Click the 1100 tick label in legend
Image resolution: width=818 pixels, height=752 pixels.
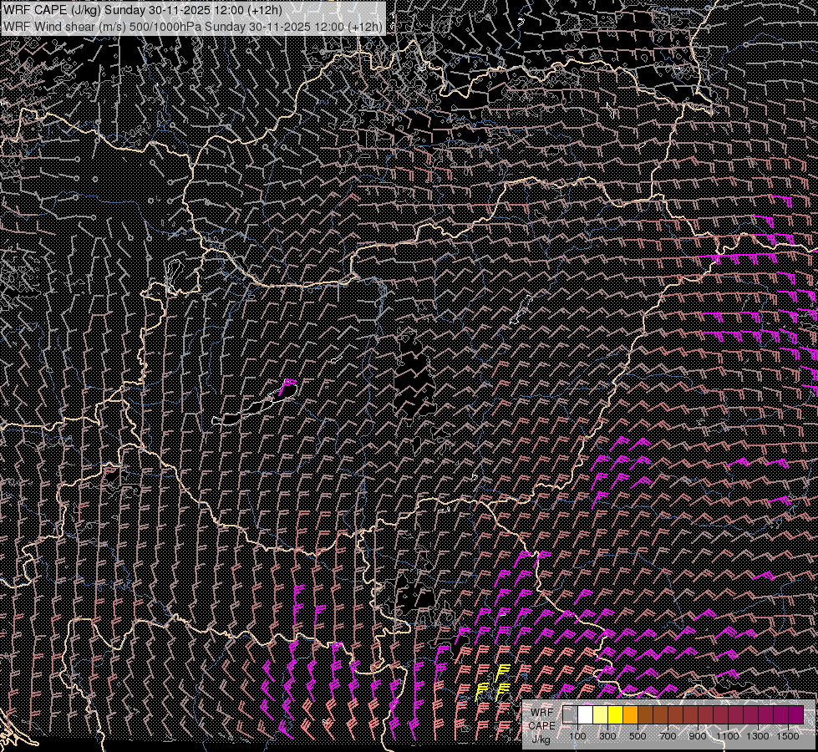pyautogui.click(x=728, y=736)
